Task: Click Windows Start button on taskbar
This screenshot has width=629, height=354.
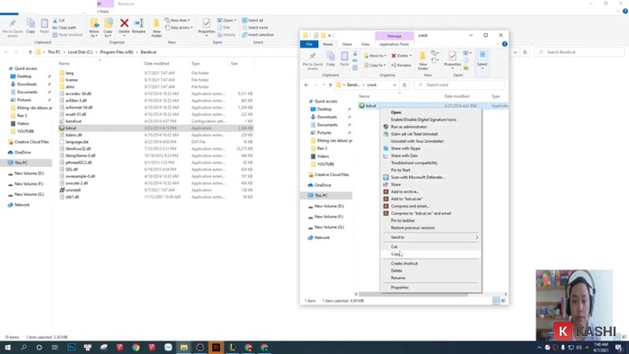Action: click(x=7, y=348)
